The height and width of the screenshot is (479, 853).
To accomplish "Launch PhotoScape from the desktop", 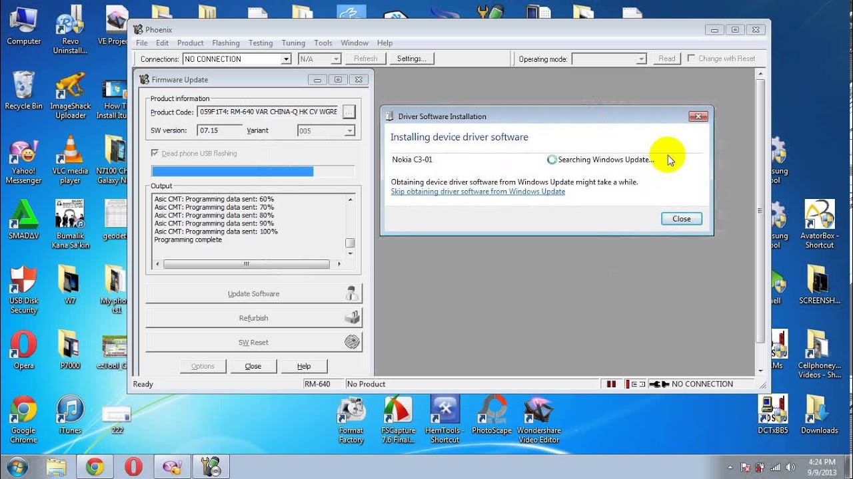I will point(491,415).
